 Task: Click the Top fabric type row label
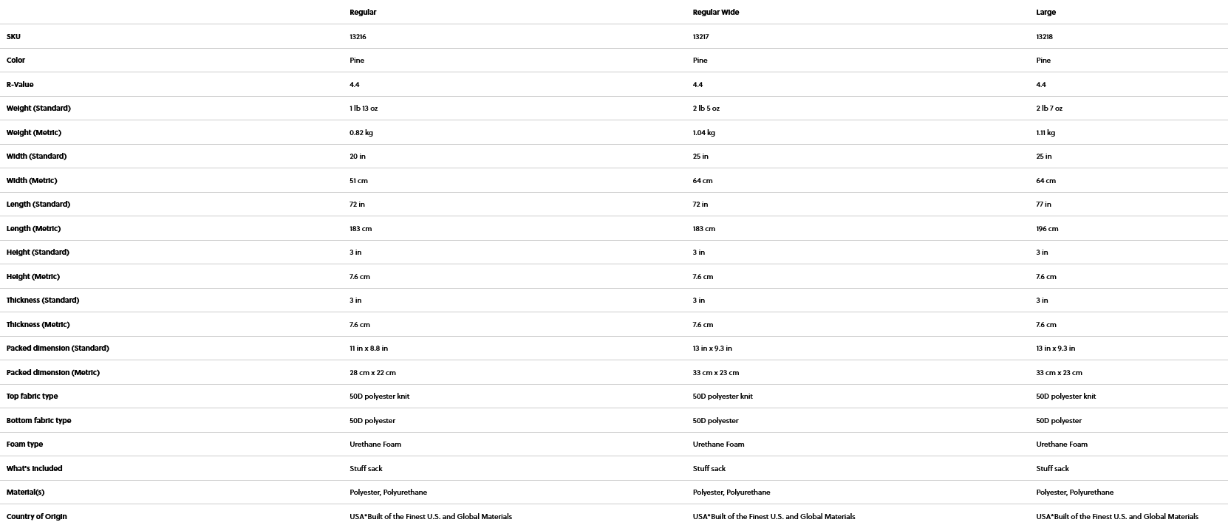tap(32, 397)
